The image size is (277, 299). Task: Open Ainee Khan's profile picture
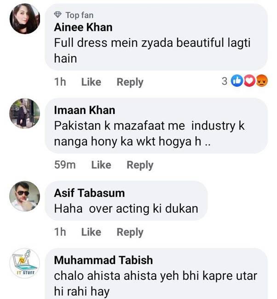[24, 19]
